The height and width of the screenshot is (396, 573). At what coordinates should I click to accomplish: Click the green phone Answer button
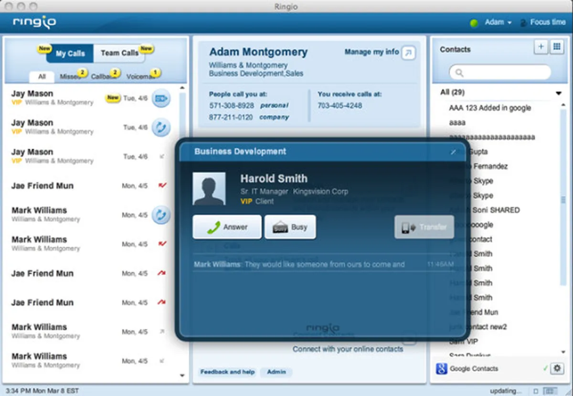click(227, 227)
